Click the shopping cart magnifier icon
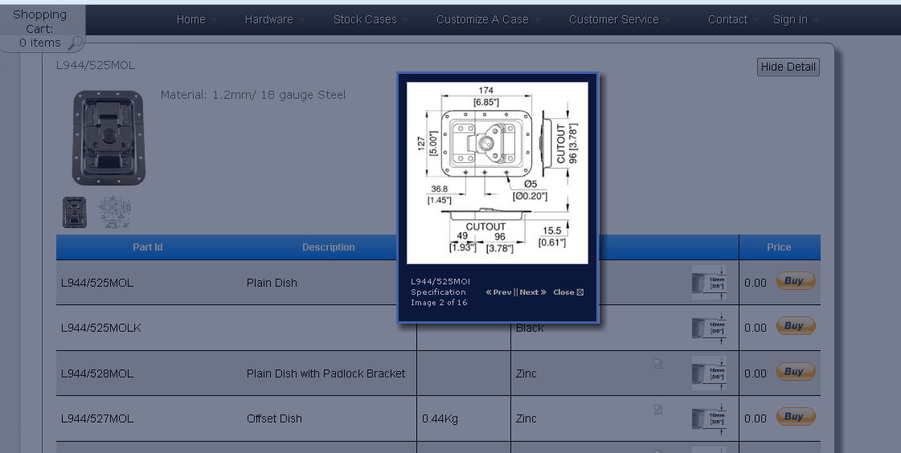901x453 pixels. [x=75, y=43]
